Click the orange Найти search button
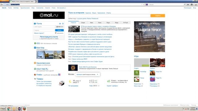Image resolution: width=198 pixels, height=111 pixels. [x=158, y=16]
